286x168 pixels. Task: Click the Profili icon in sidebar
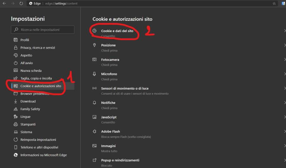coord(15,40)
